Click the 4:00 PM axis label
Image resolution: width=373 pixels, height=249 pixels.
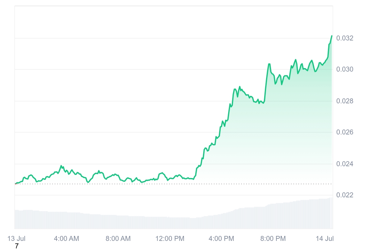[x=222, y=239]
